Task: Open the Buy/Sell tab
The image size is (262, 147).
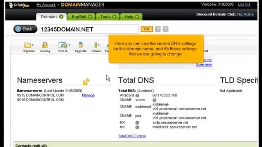Action: point(81,17)
